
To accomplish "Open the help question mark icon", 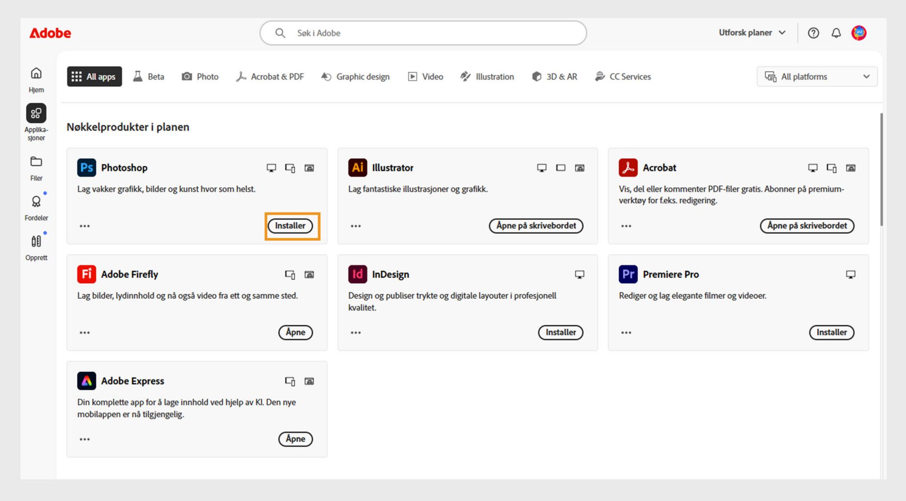I will click(813, 33).
